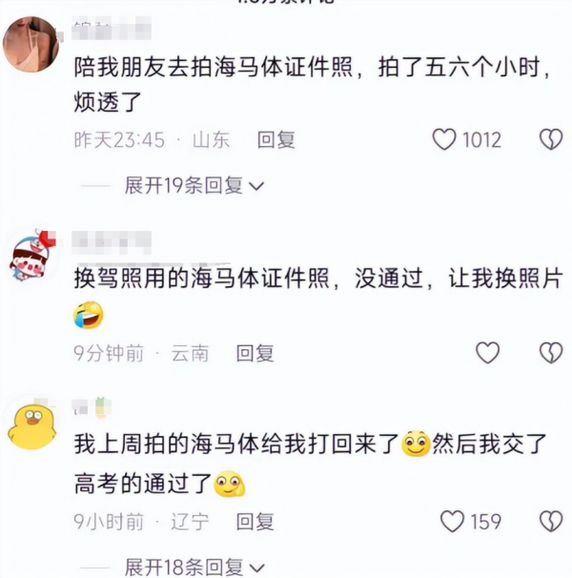
Task: Reply to the Shandong comment
Action: tap(276, 140)
